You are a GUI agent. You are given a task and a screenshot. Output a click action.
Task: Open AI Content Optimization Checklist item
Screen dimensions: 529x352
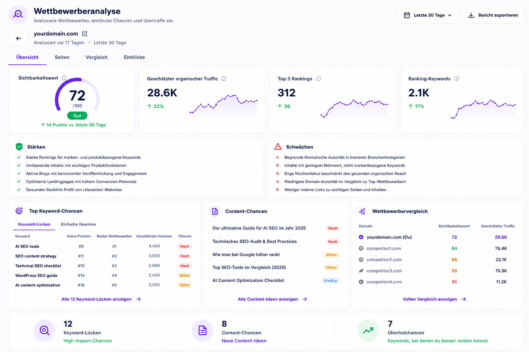pyautogui.click(x=276, y=280)
